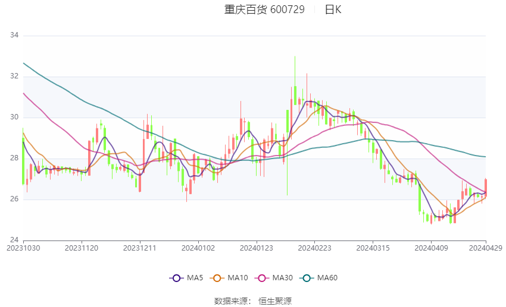Click the y-axis value 26

[14, 199]
